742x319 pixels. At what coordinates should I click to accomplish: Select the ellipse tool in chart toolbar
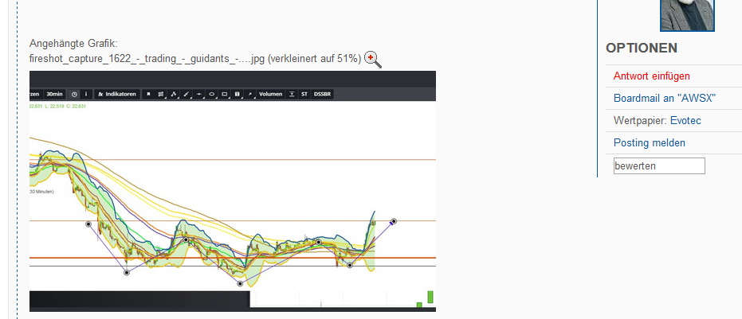pos(211,94)
